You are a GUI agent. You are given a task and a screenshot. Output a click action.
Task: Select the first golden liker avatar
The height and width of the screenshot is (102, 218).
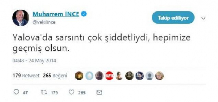(x=79, y=76)
